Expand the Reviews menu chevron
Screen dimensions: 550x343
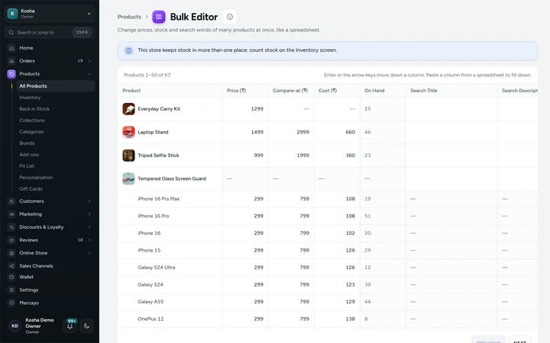pyautogui.click(x=89, y=240)
